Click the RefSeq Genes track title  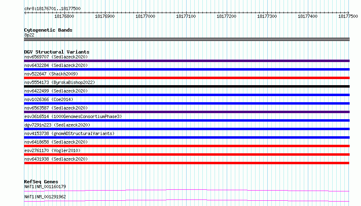41,182
